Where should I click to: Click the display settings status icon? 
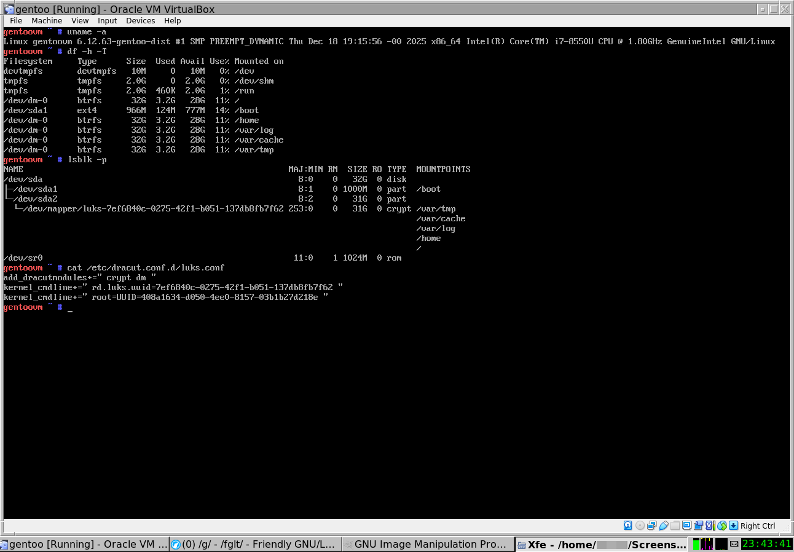(x=686, y=526)
